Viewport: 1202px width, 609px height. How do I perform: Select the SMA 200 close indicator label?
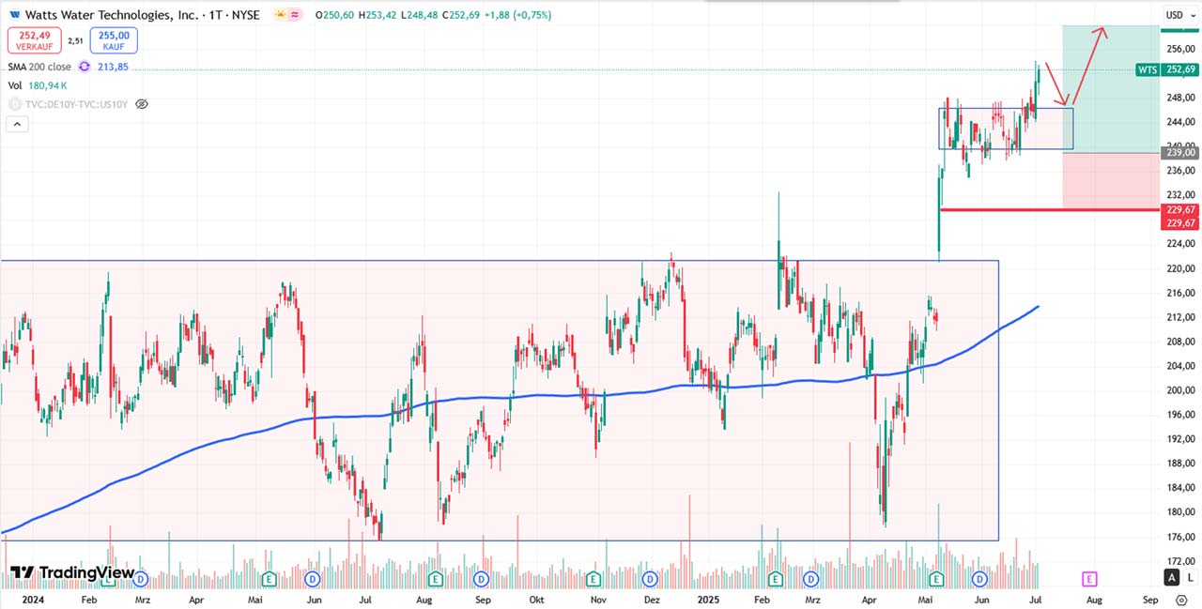point(39,67)
